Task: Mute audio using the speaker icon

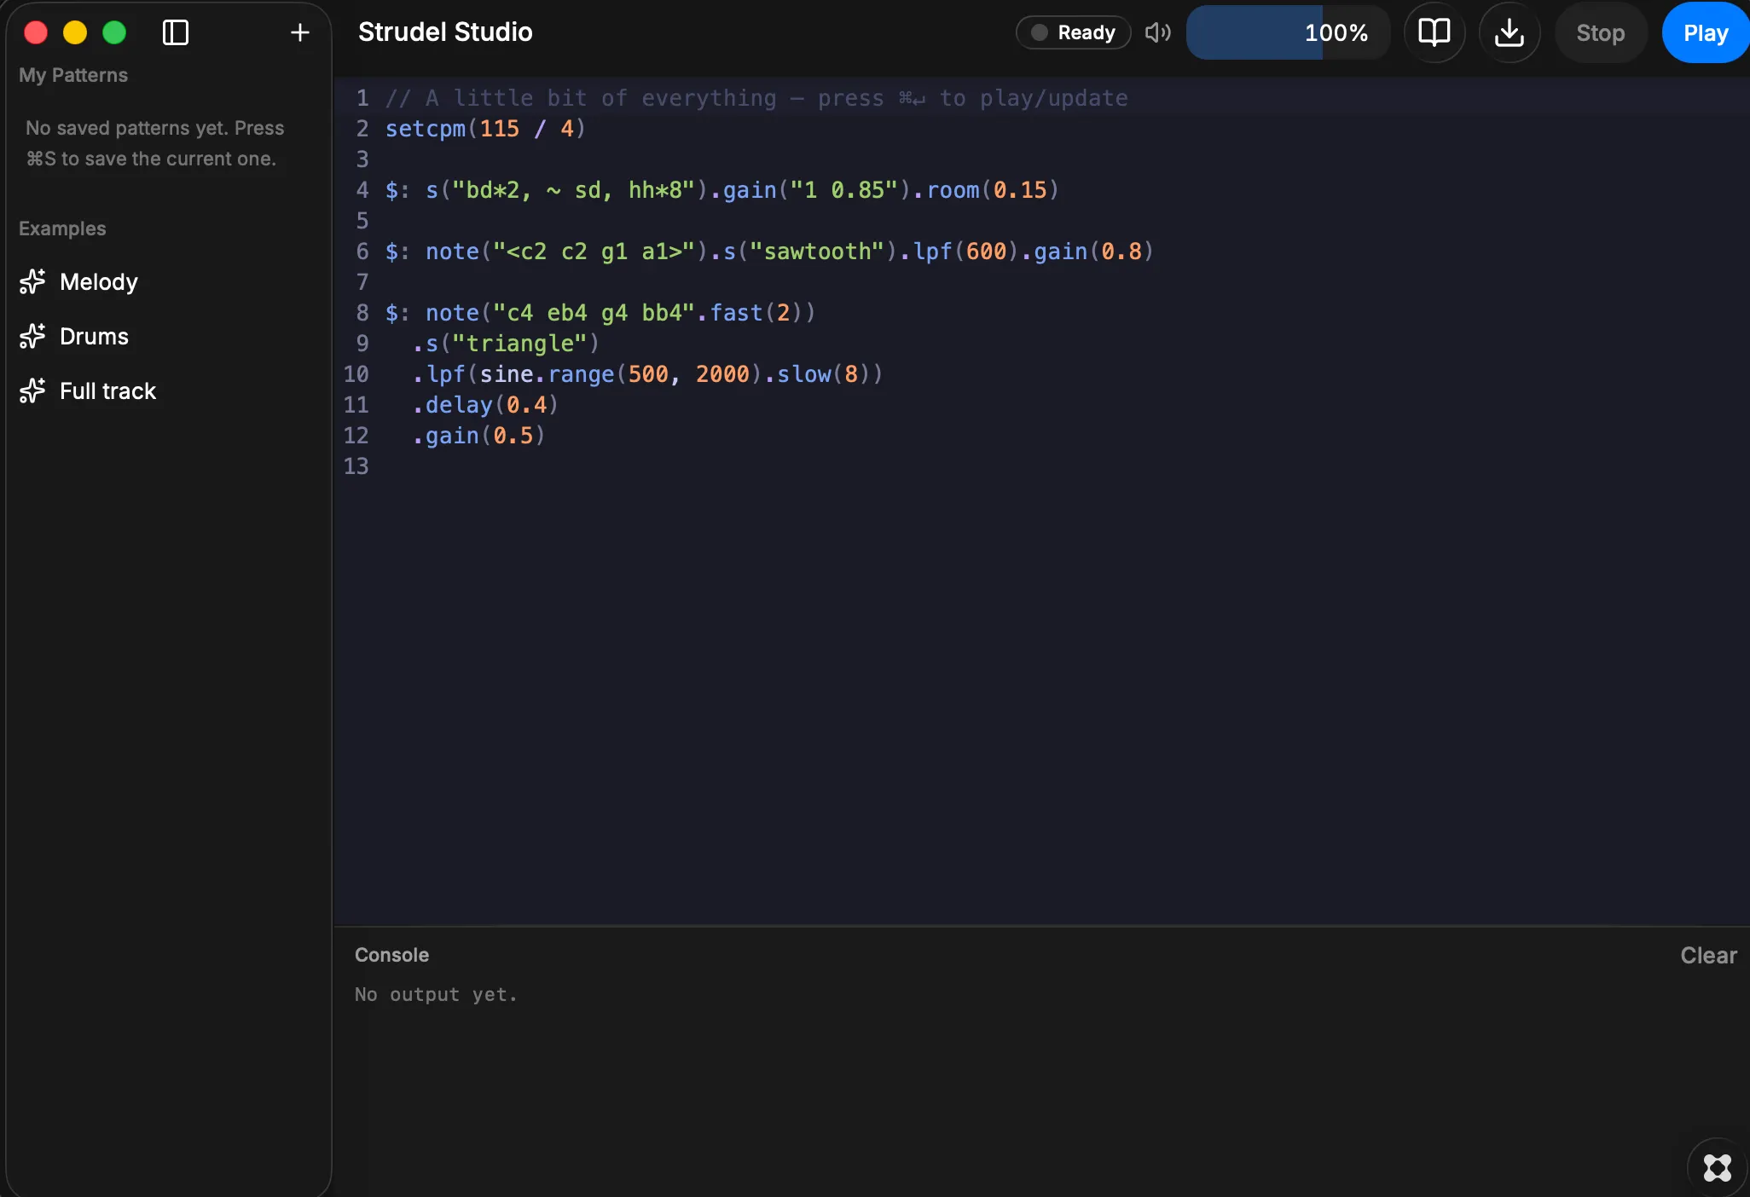Action: click(x=1157, y=32)
